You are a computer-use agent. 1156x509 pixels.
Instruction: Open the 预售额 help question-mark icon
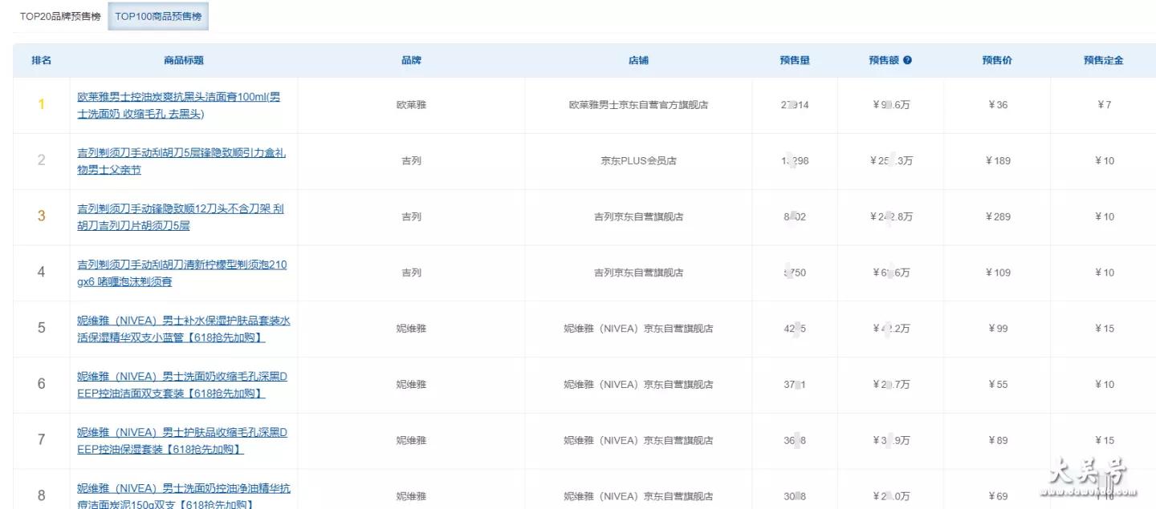click(907, 60)
